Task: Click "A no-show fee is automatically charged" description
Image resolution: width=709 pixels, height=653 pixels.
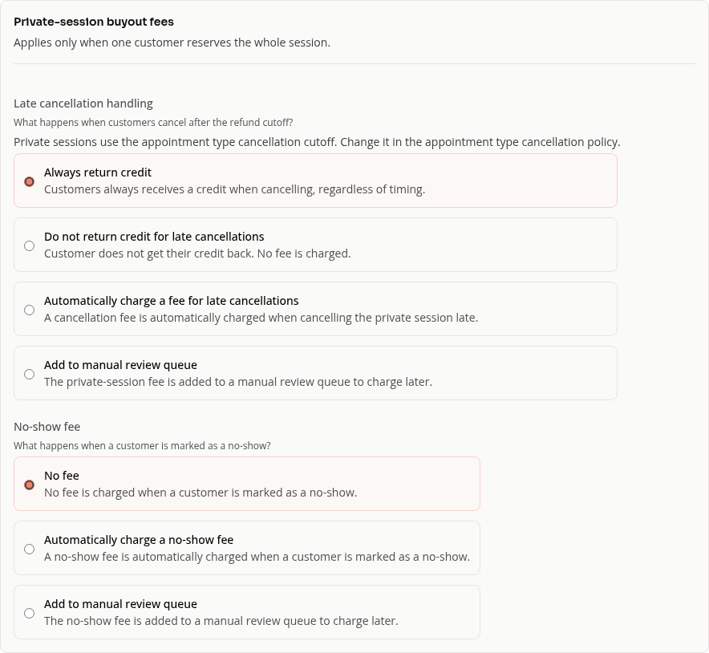Action: pyautogui.click(x=257, y=557)
